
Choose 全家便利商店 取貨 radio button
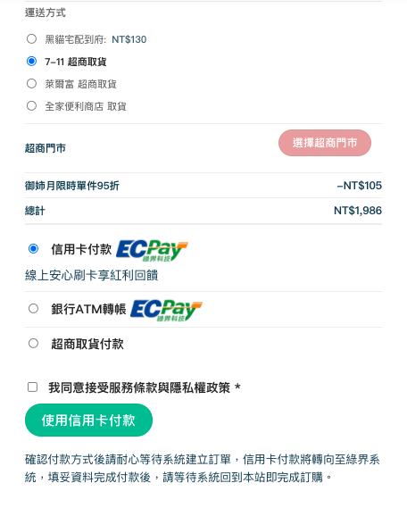[x=31, y=106]
